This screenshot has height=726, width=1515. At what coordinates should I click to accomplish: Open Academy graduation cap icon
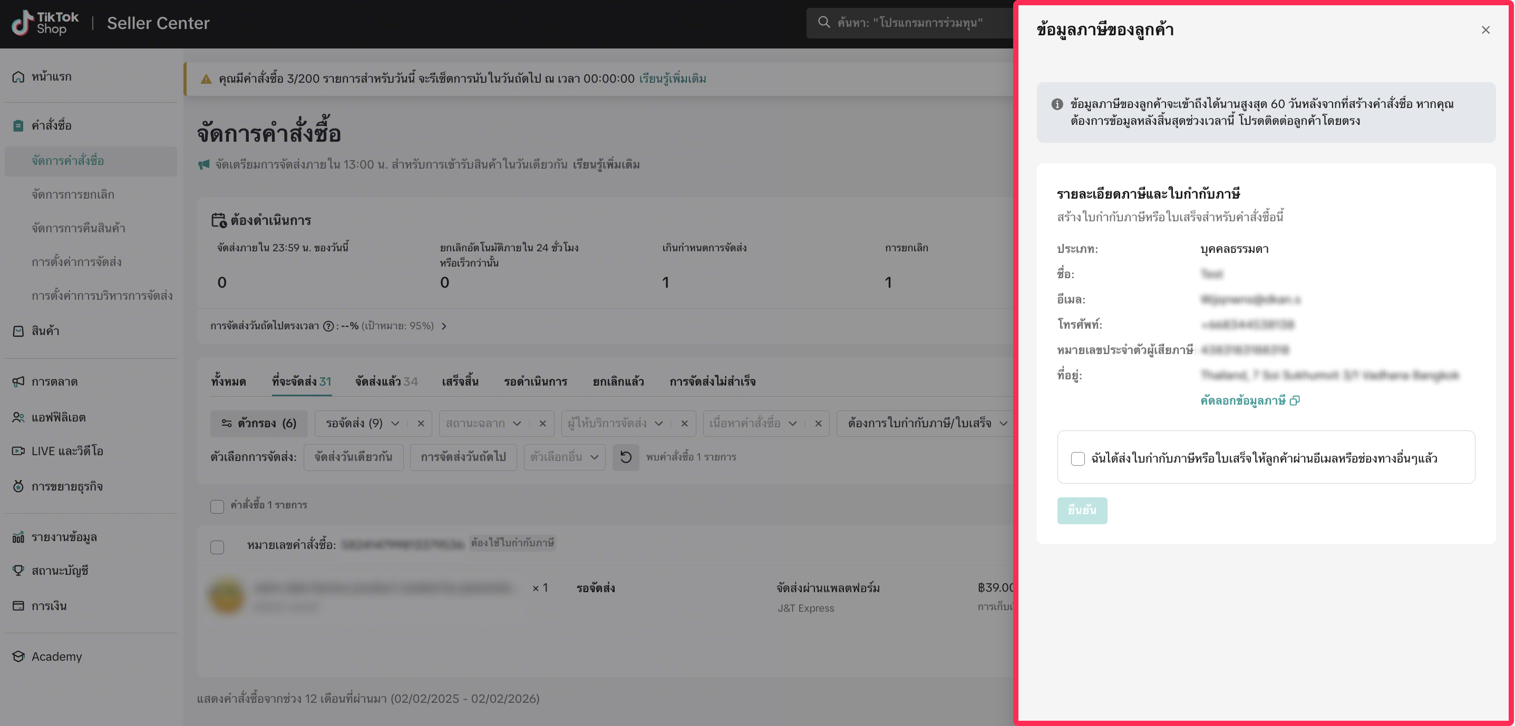pyautogui.click(x=18, y=656)
